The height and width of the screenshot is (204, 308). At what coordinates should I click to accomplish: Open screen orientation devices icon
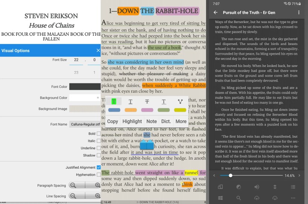[220, 187]
